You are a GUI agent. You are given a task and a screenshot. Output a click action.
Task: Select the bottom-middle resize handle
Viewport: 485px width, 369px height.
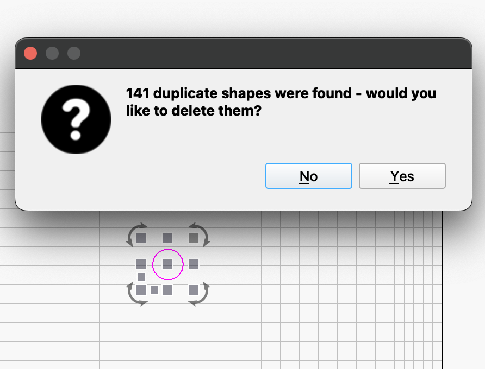[x=167, y=290]
